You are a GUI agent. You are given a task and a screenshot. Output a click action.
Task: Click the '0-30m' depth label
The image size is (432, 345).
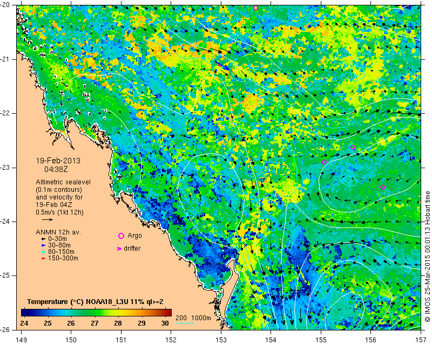pyautogui.click(x=57, y=239)
